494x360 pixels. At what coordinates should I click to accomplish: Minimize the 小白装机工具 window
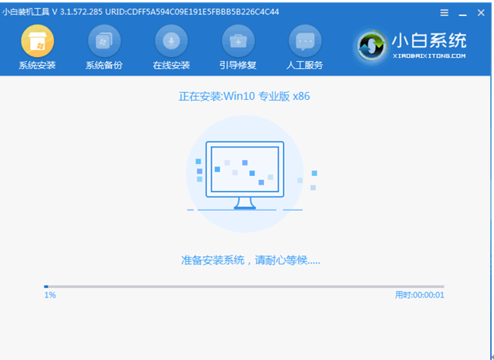(462, 13)
